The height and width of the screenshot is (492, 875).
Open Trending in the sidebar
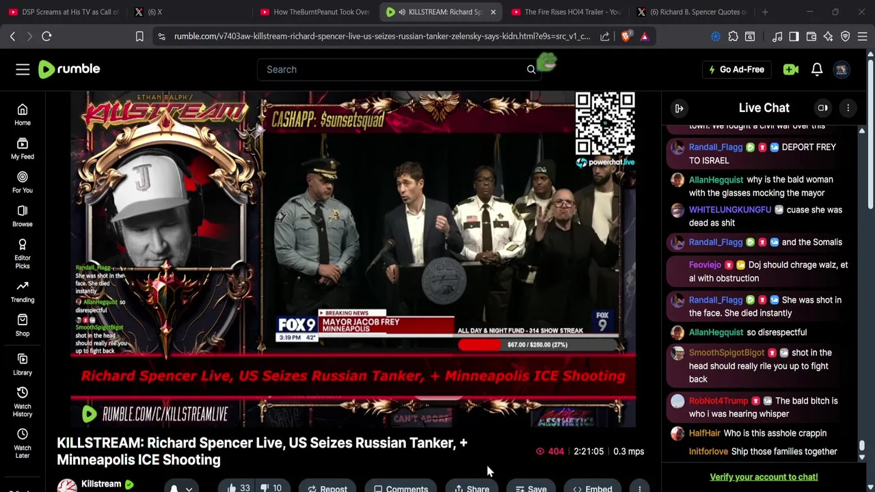(23, 292)
